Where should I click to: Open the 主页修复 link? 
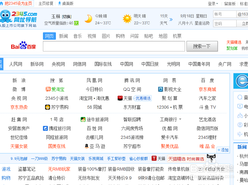click(46, 3)
